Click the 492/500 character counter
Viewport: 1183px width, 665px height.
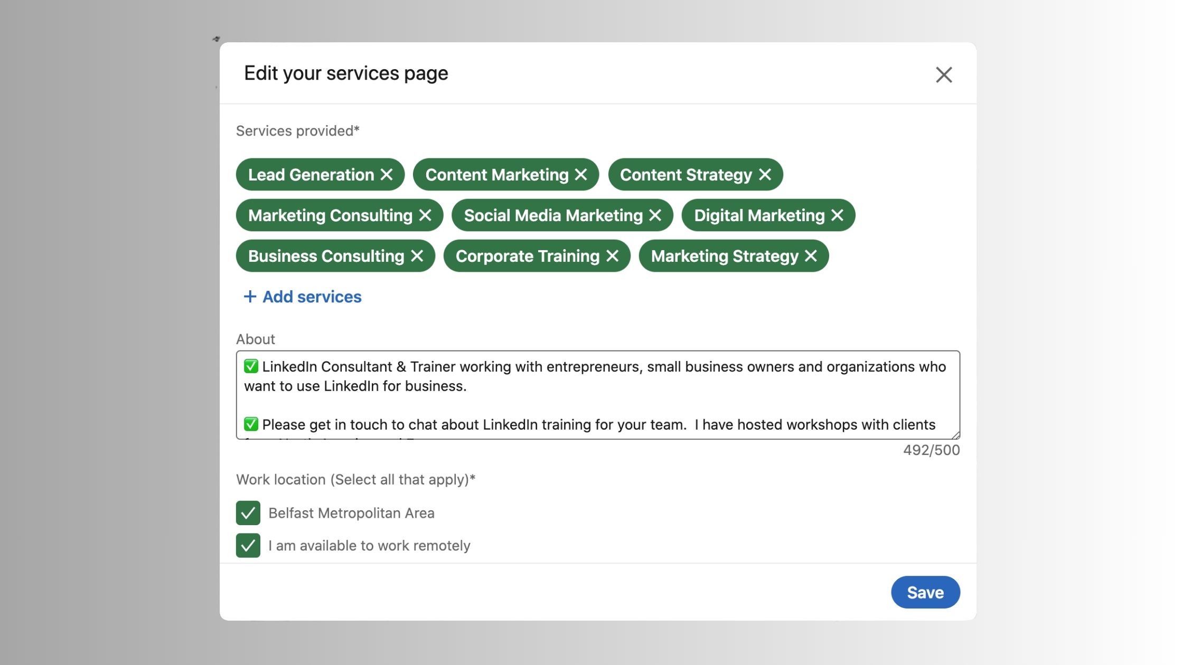click(x=931, y=450)
